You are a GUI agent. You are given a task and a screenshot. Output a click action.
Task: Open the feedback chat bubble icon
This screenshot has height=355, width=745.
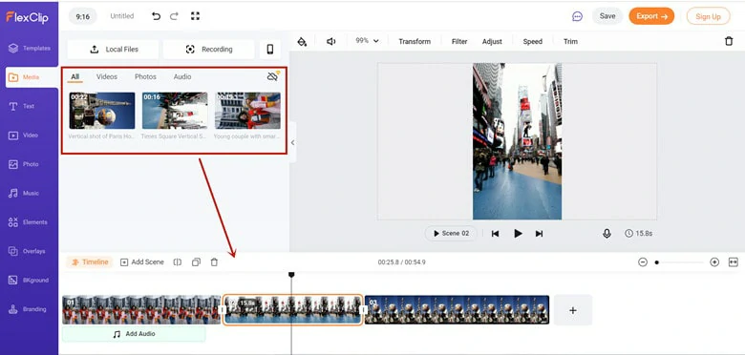[x=577, y=16]
